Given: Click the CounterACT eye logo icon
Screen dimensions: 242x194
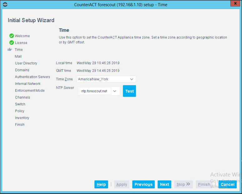Looking at the screenshot, I should coord(5,4).
